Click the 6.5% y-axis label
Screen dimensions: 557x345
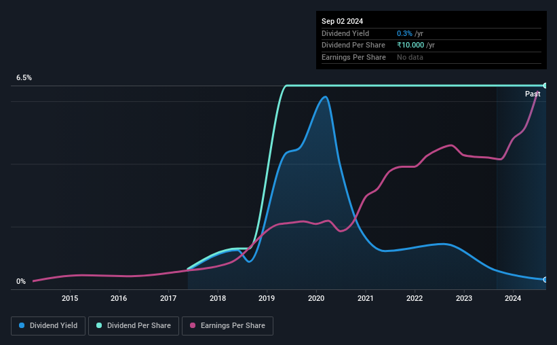pyautogui.click(x=24, y=77)
